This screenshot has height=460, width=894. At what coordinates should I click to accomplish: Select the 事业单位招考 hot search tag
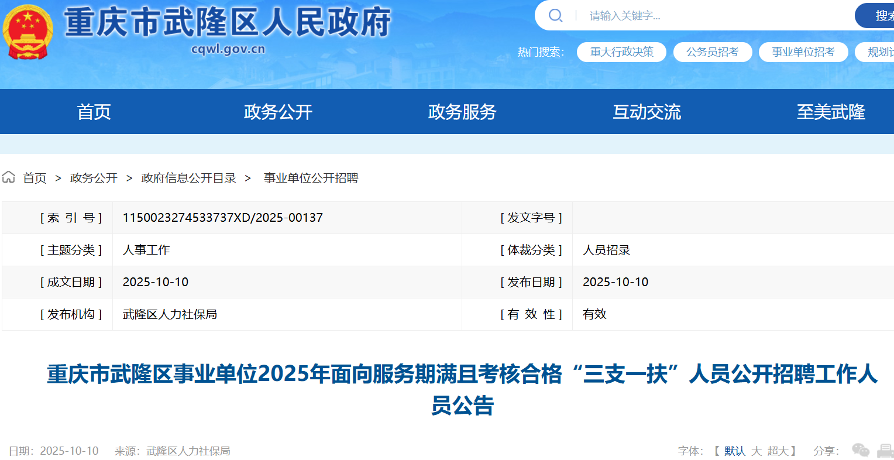803,52
